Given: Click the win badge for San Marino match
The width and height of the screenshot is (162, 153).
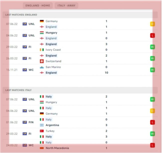Looking at the screenshot, I should click(152, 70).
